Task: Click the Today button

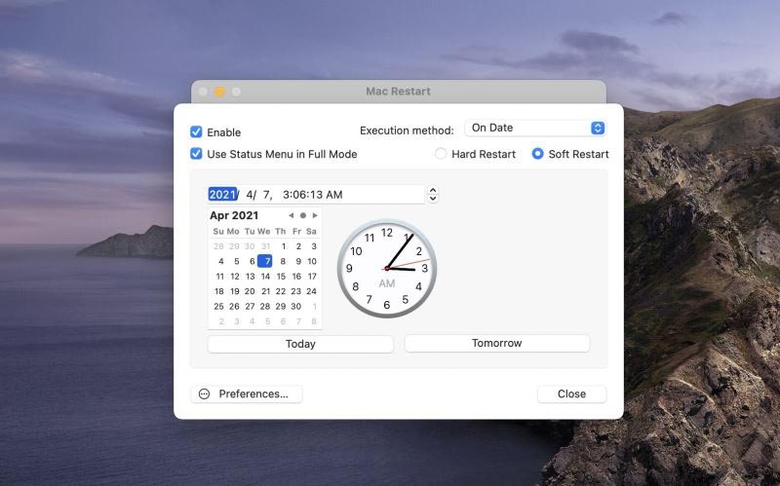Action: 300,344
